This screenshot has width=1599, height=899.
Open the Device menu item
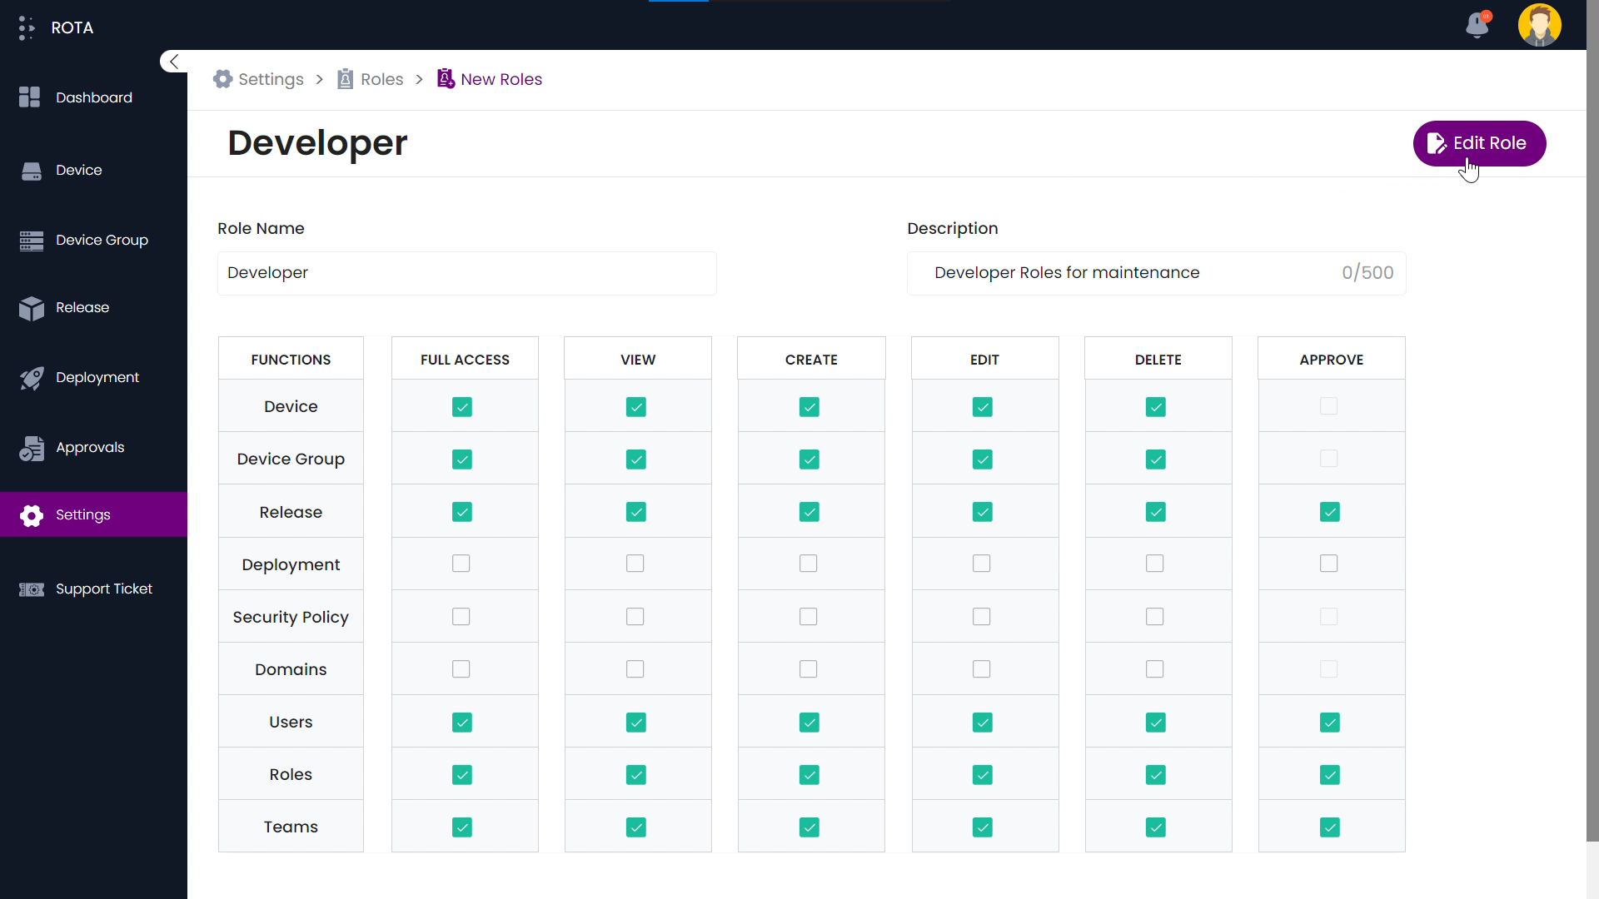pyautogui.click(x=78, y=170)
